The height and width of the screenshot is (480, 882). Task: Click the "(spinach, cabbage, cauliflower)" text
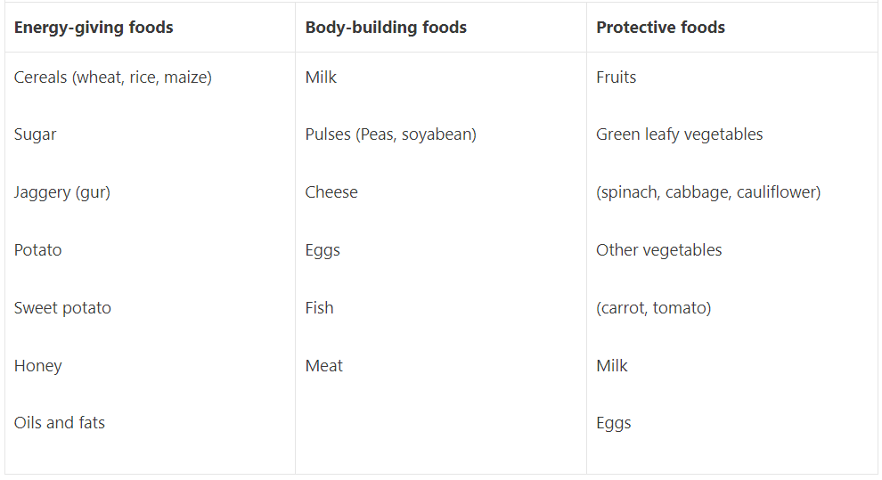coord(708,192)
